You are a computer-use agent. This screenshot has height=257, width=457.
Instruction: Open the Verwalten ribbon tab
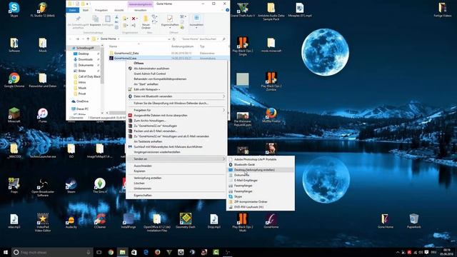[x=140, y=10]
